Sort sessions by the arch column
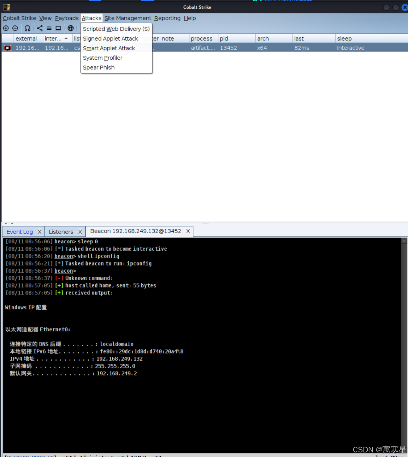408x457 pixels. point(274,38)
